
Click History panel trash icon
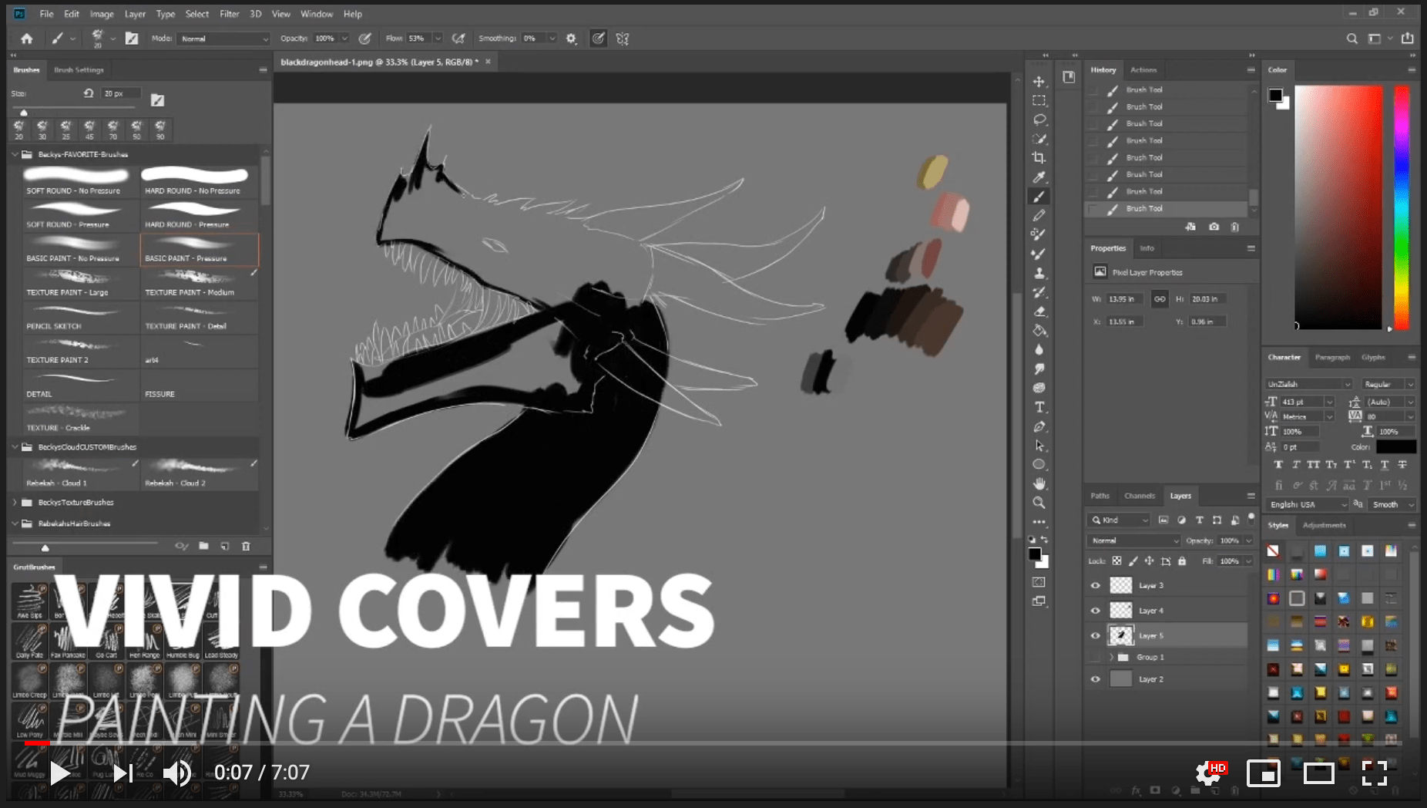coord(1234,227)
